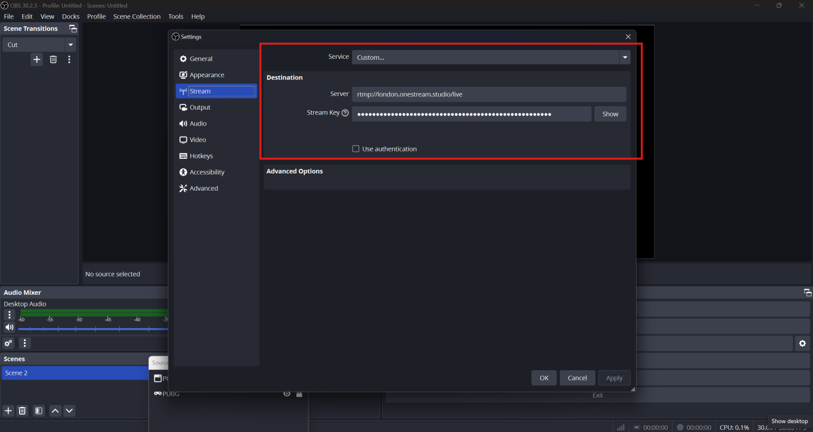Screen dimensions: 813x432
Task: Open the Scene Collection menu
Action: tap(137, 16)
